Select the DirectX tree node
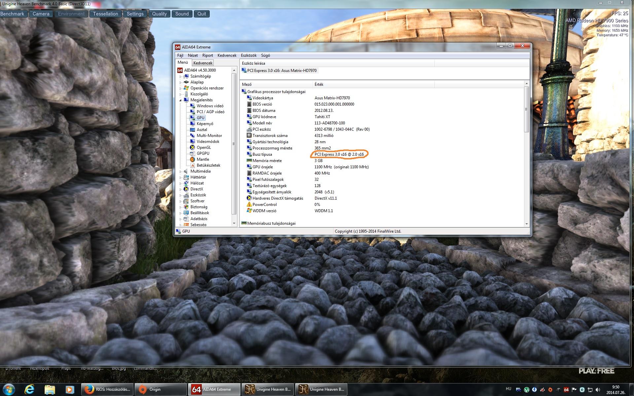This screenshot has width=634, height=396. (196, 189)
